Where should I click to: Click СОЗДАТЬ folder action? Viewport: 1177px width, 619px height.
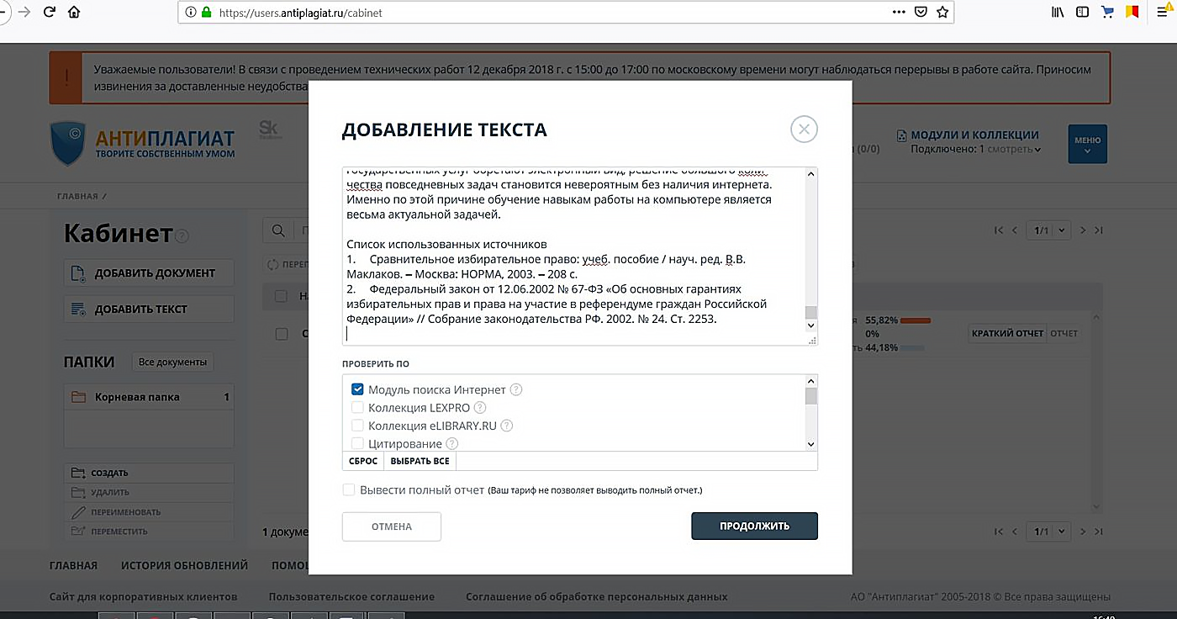149,473
